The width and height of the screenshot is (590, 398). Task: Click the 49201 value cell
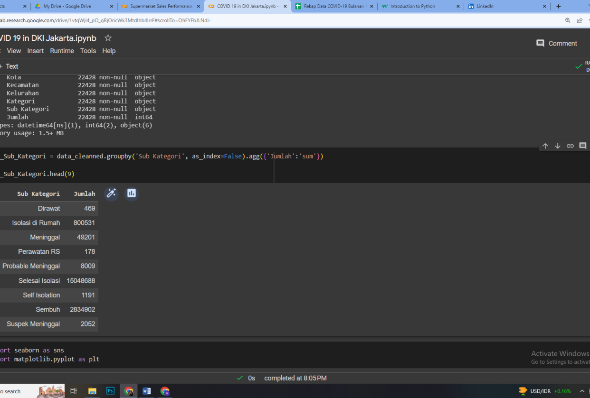86,237
